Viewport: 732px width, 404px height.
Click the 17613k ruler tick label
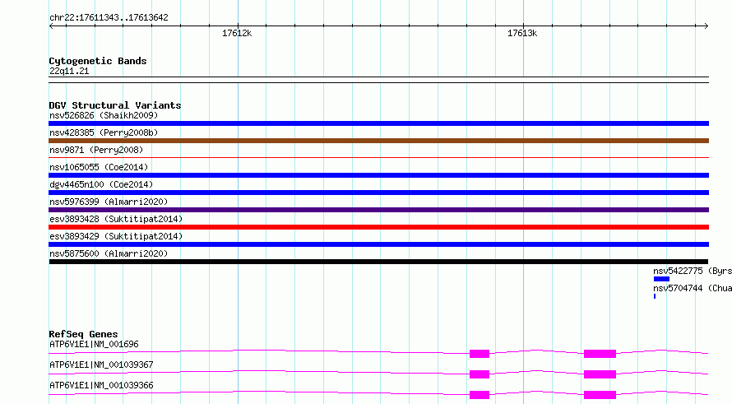click(522, 33)
